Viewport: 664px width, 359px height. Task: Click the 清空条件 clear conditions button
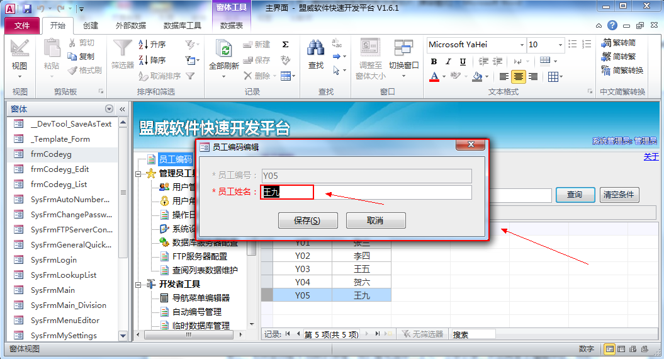click(x=619, y=195)
